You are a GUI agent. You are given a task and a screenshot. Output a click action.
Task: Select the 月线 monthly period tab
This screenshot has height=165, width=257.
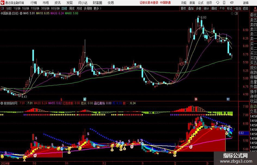[x=79, y=8]
